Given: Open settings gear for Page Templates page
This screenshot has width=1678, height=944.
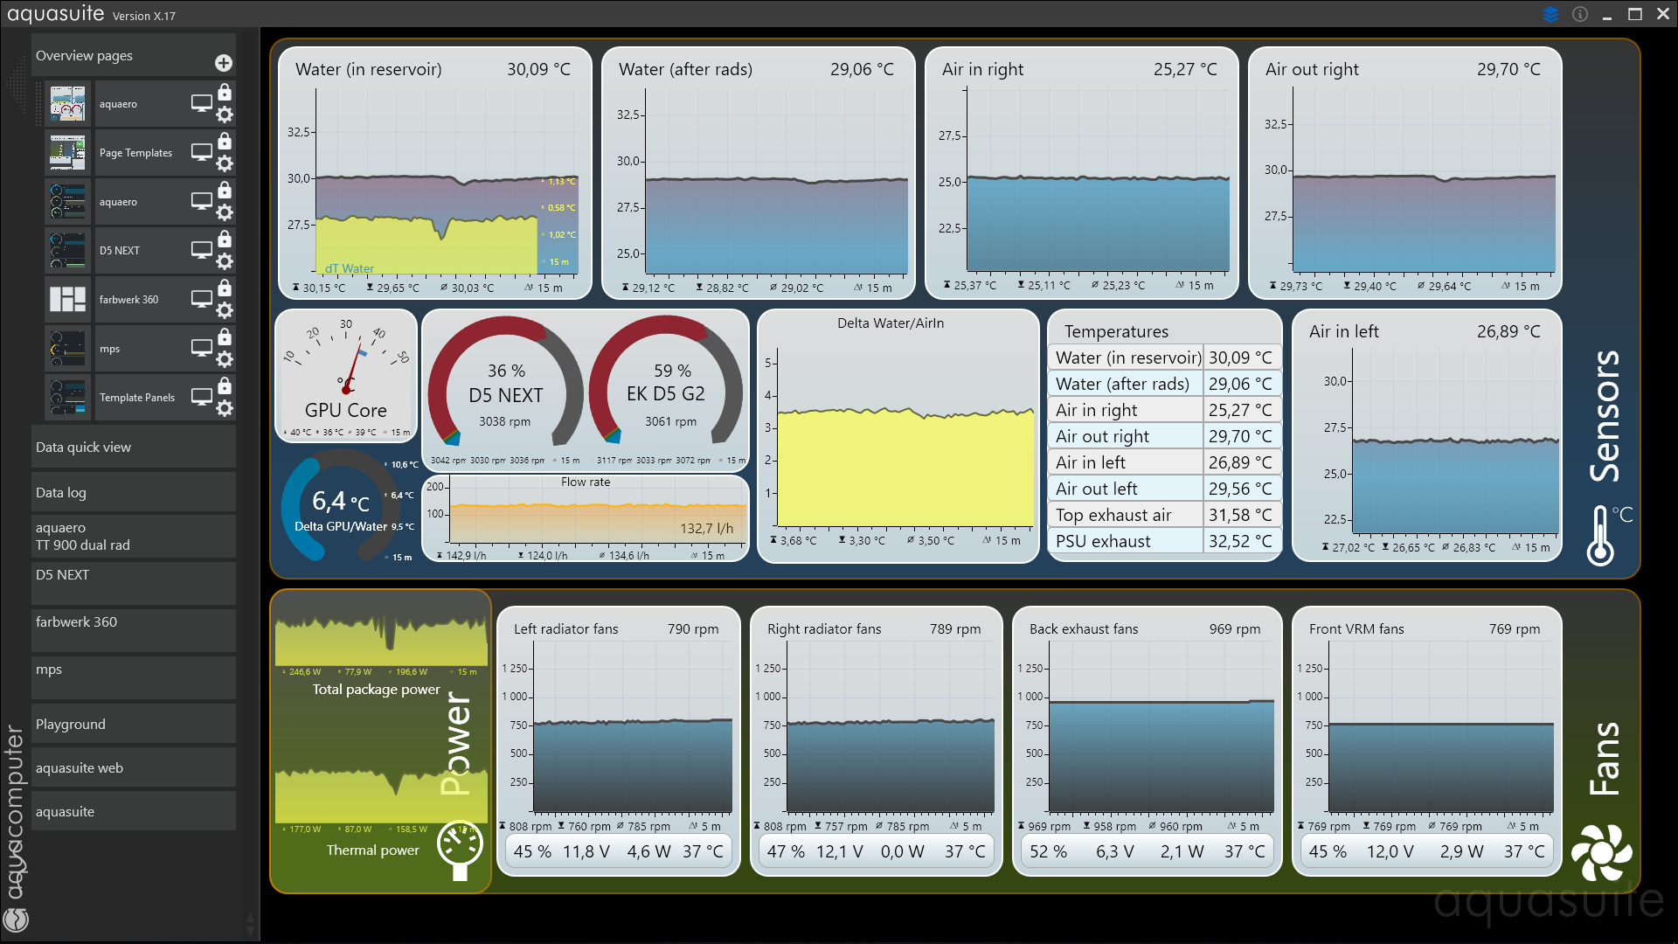Looking at the screenshot, I should point(225,163).
